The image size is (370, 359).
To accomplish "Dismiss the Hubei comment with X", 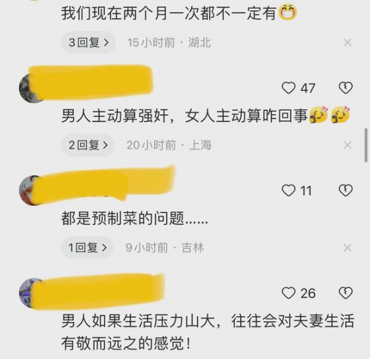I will (348, 43).
